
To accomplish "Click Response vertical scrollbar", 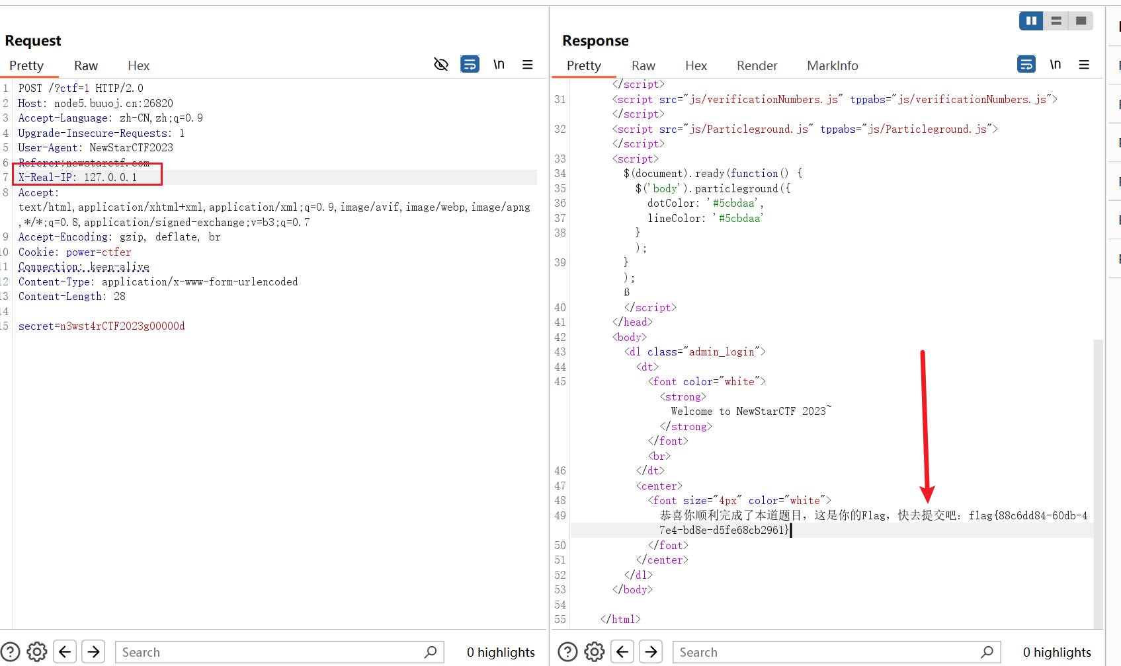I will [1098, 482].
